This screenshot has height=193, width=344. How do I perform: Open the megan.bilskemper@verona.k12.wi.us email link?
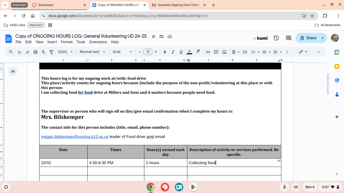coord(75,137)
